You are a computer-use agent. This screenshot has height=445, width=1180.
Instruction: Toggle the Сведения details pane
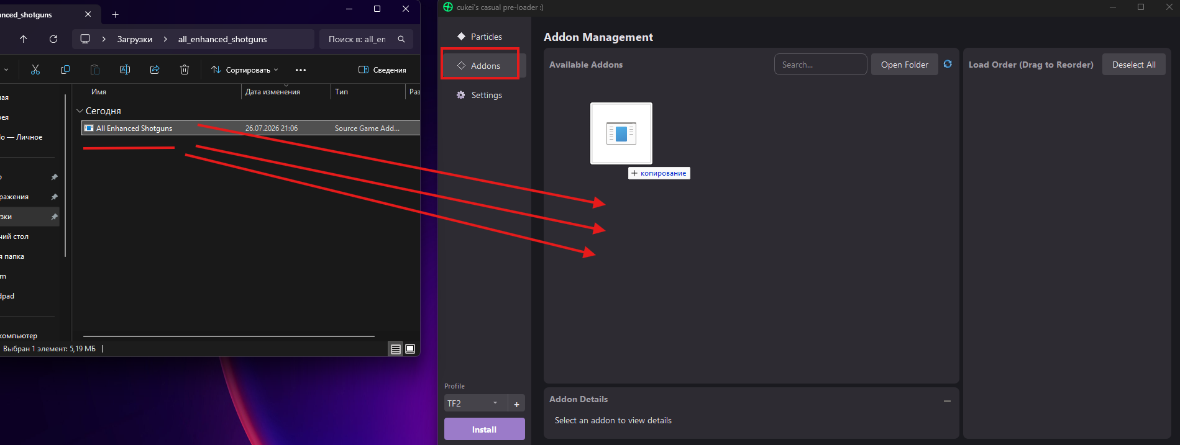(x=382, y=70)
